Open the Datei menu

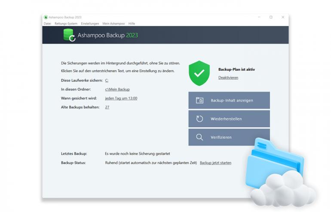(x=47, y=24)
